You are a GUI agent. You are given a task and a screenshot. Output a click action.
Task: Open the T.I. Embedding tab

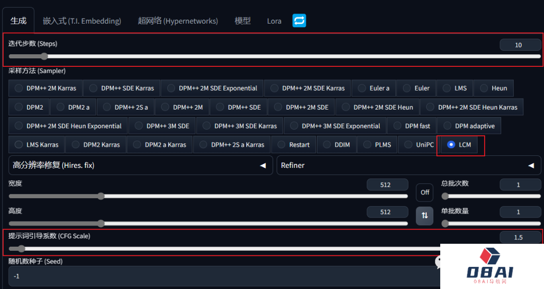point(82,21)
